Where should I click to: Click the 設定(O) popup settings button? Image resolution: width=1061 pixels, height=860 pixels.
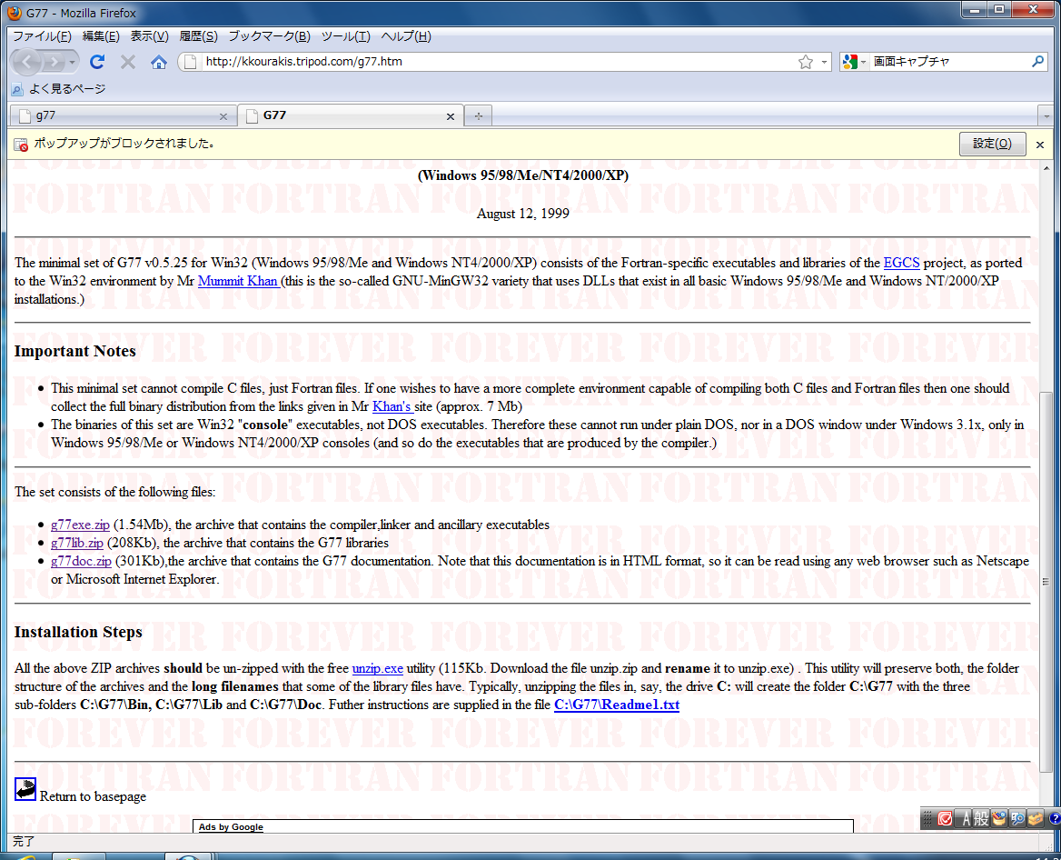tap(992, 144)
